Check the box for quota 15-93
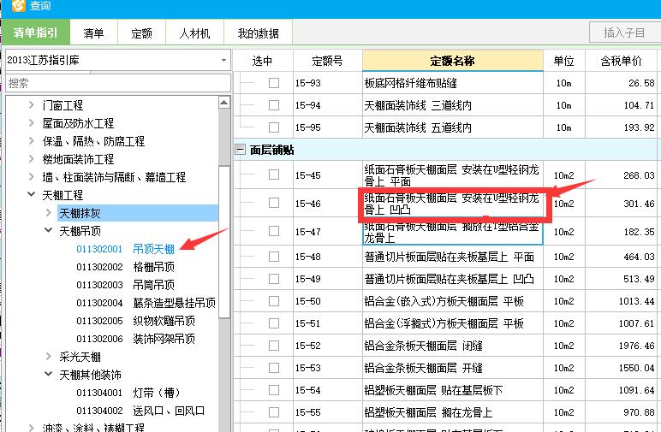The width and height of the screenshot is (661, 432). 274,83
